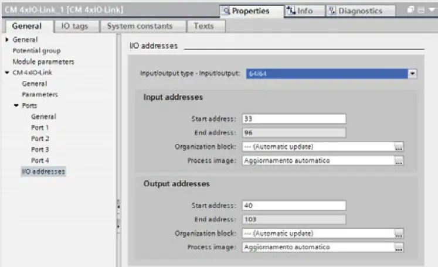Click the Info tab icon
438x267 pixels.
[x=291, y=11]
